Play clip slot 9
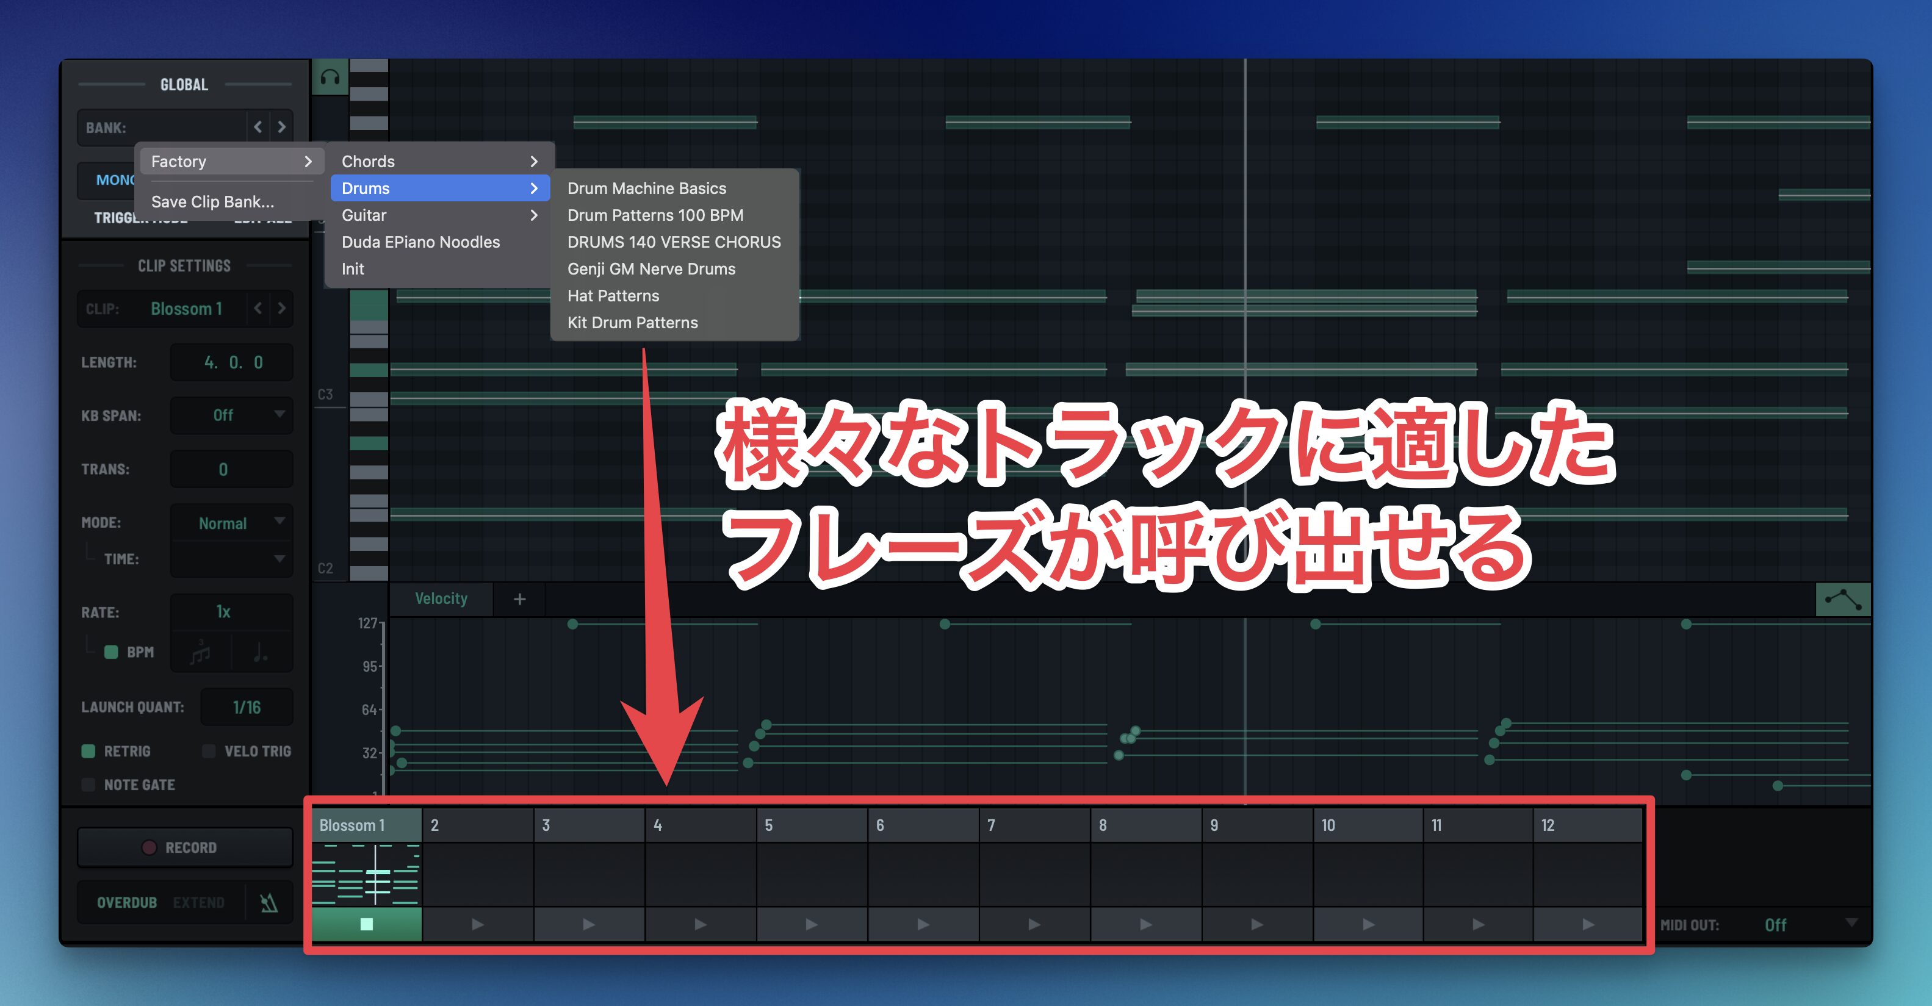 (x=1257, y=924)
